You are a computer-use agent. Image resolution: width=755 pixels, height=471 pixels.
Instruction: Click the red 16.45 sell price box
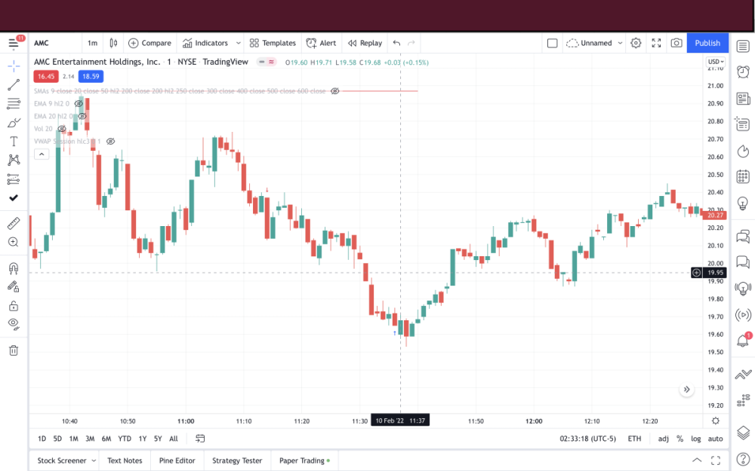(x=45, y=76)
